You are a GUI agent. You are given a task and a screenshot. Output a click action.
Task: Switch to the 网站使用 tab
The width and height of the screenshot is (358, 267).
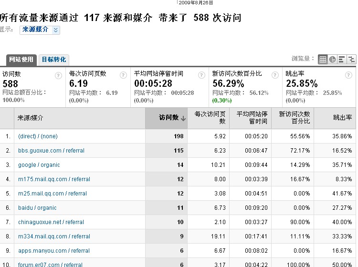click(x=21, y=60)
